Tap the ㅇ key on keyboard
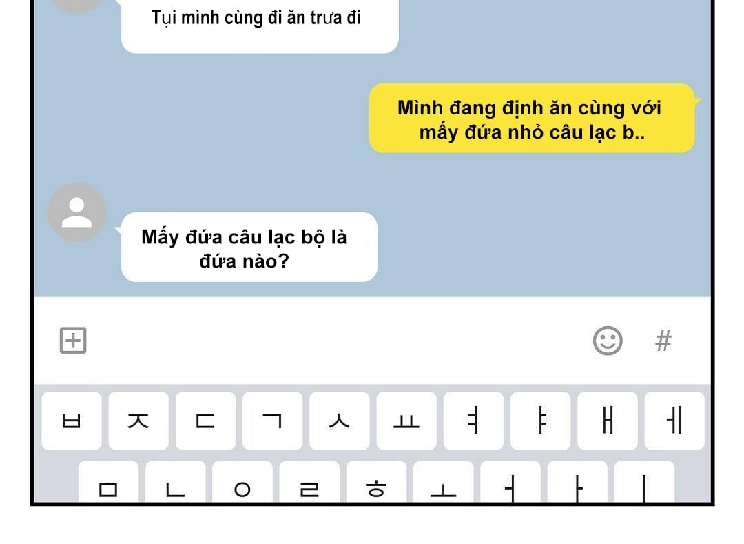 [x=242, y=481]
